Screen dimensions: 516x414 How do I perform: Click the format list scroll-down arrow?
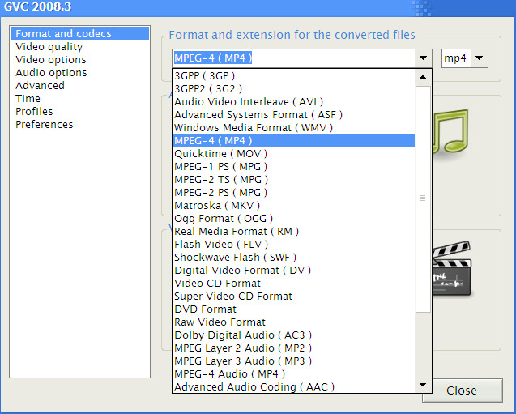coord(423,385)
